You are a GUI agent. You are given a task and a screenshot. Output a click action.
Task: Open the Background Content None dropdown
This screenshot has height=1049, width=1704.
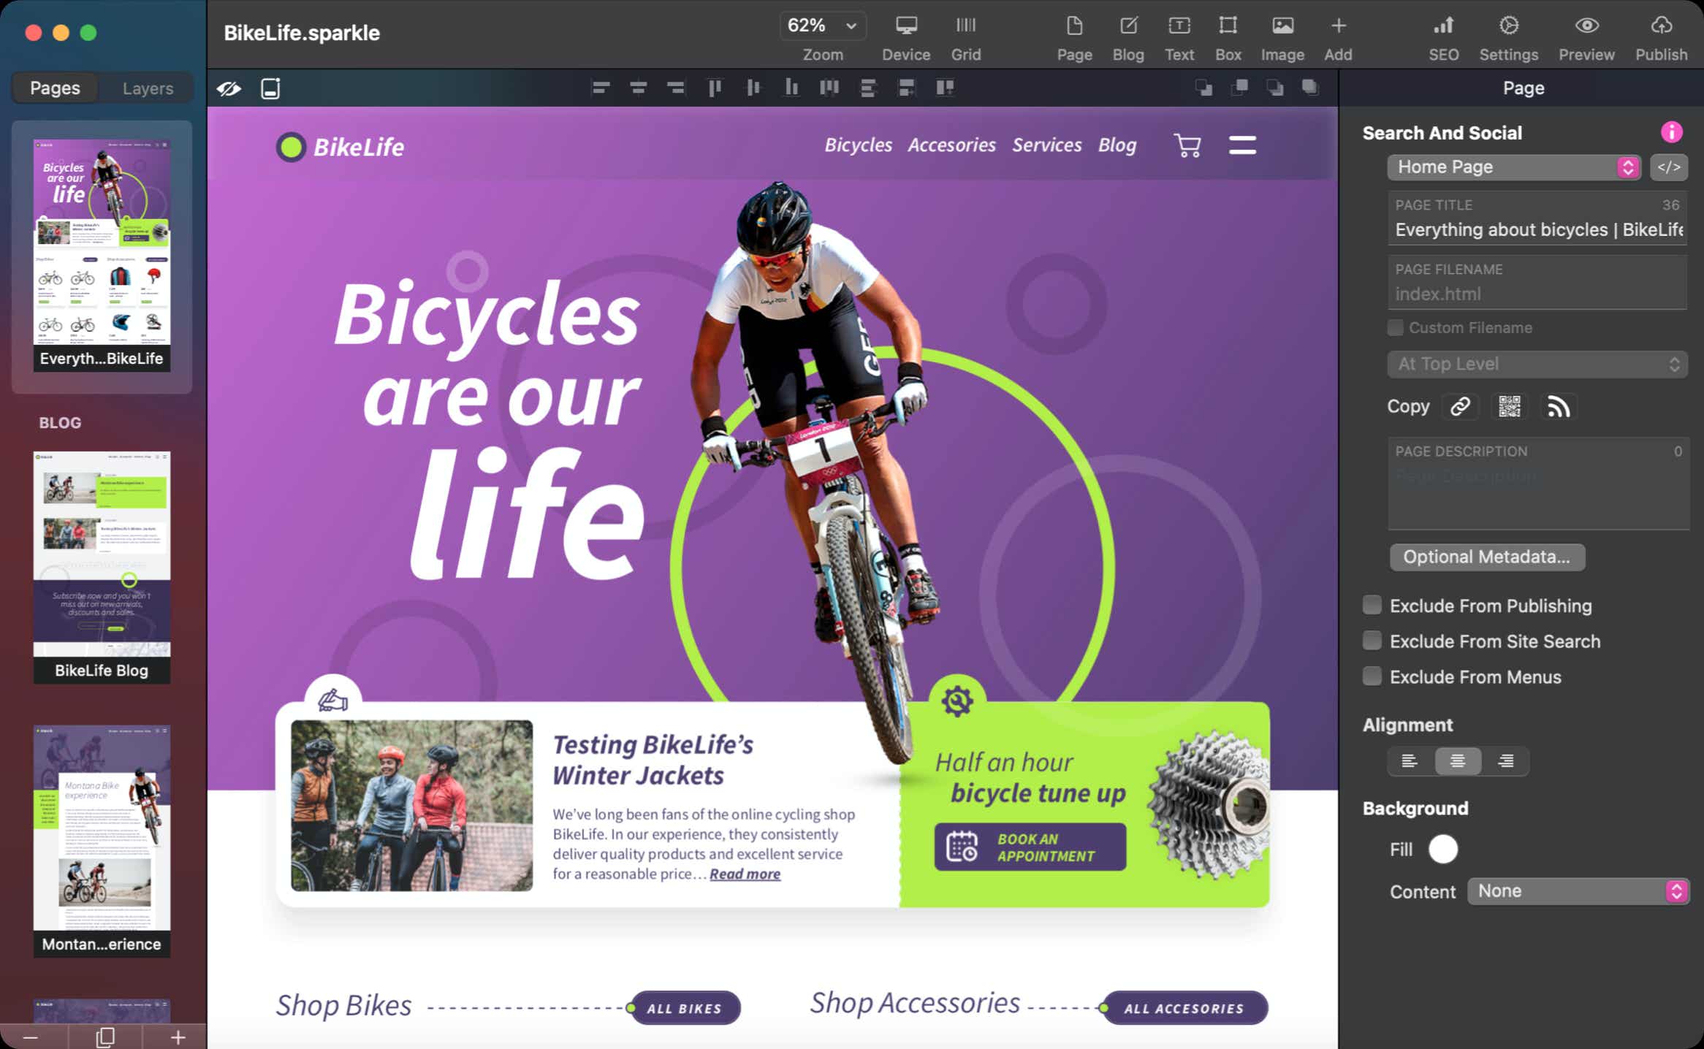[x=1578, y=891]
